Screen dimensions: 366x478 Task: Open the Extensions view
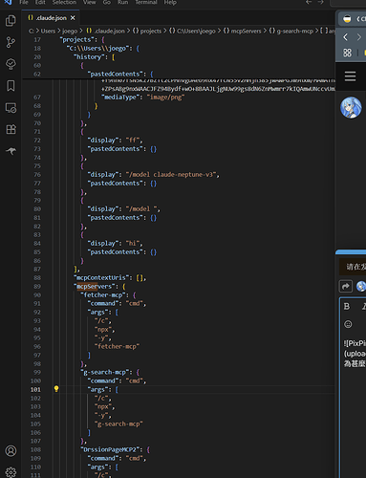pos(11,129)
